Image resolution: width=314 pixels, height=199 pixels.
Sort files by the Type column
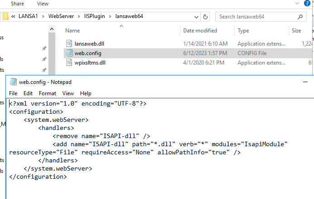243,31
